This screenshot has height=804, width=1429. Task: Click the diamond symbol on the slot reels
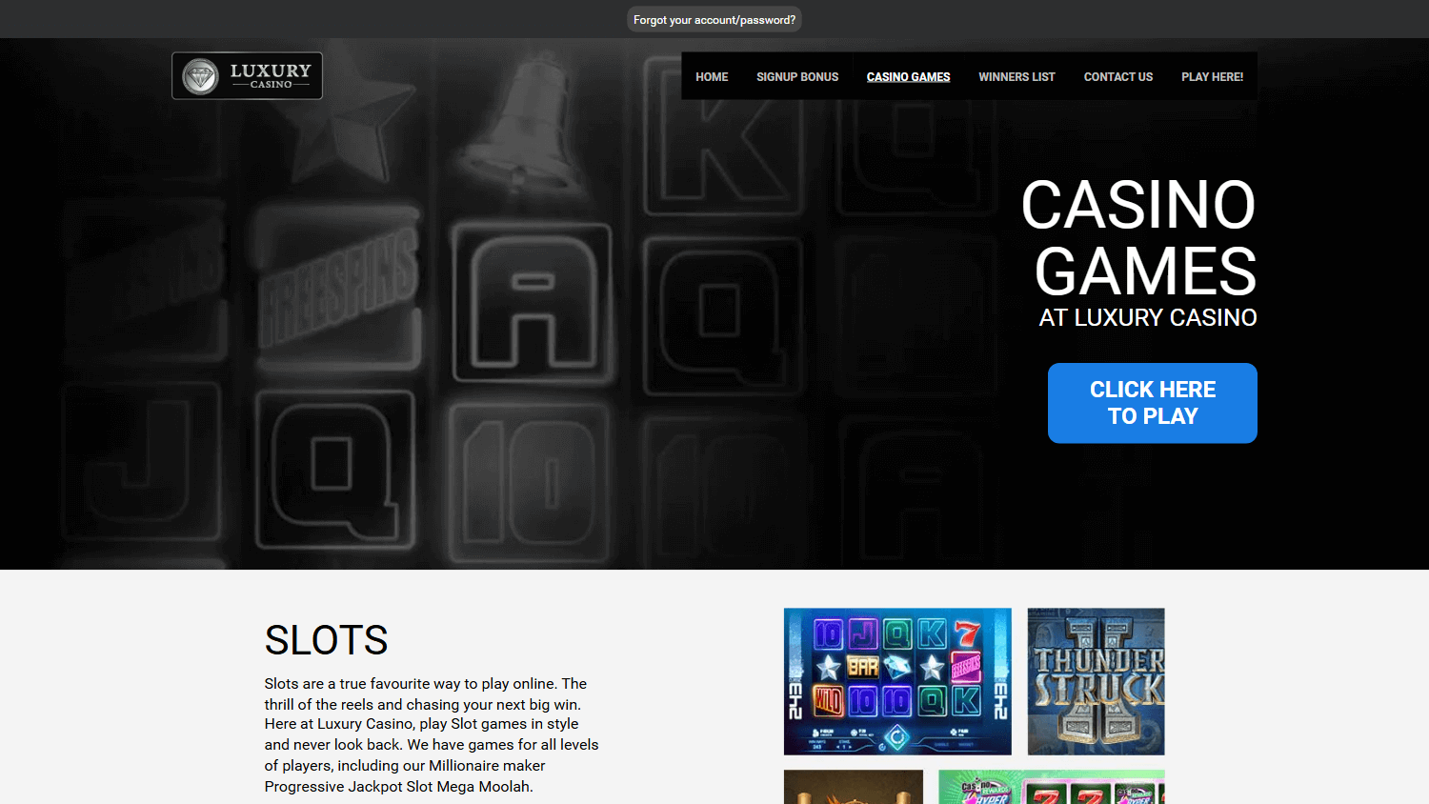click(x=896, y=666)
